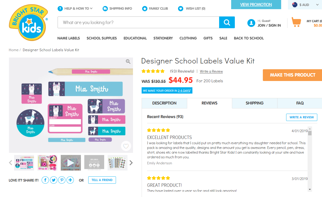Click the underlined Write a Review link
This screenshot has height=197, width=322.
coord(211,71)
